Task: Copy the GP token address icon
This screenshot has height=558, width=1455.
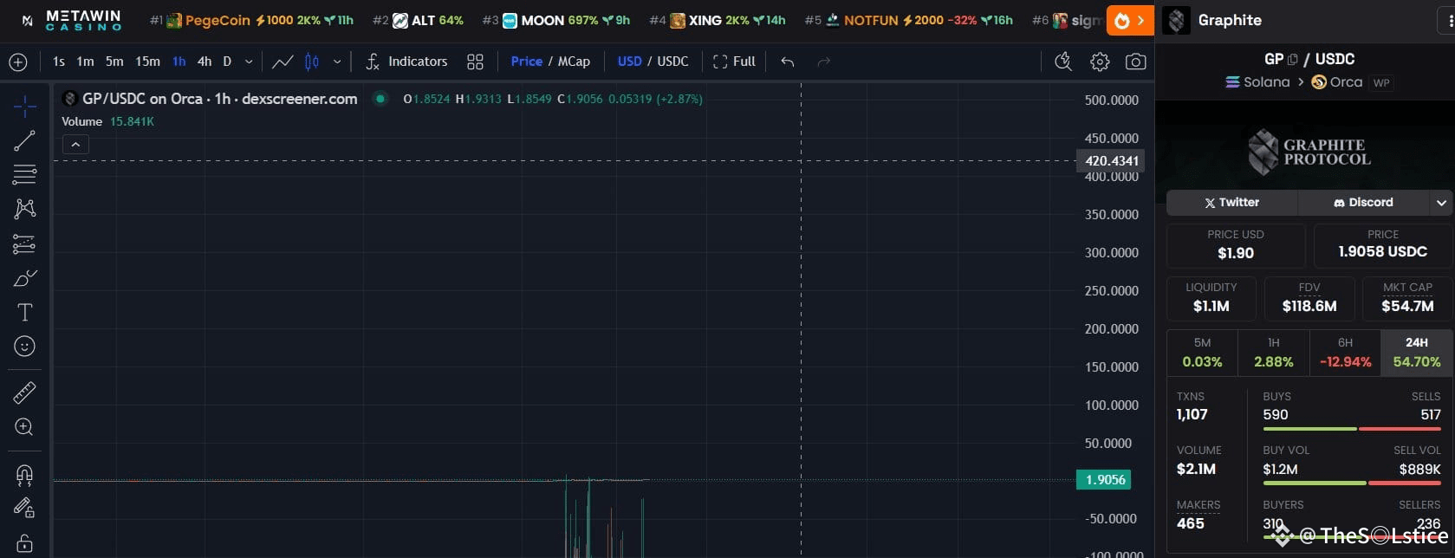Action: pos(1293,60)
